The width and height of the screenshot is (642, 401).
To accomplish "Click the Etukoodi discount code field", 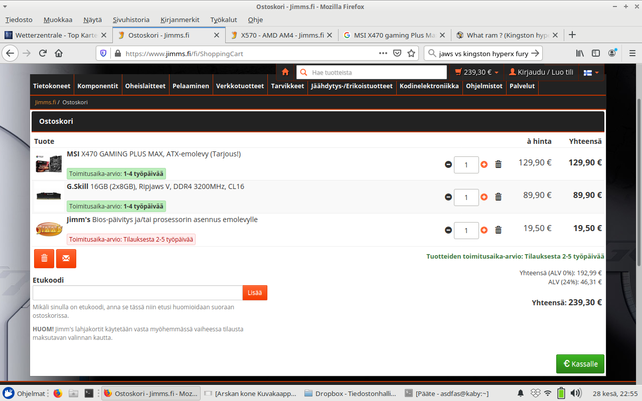I will tap(138, 293).
